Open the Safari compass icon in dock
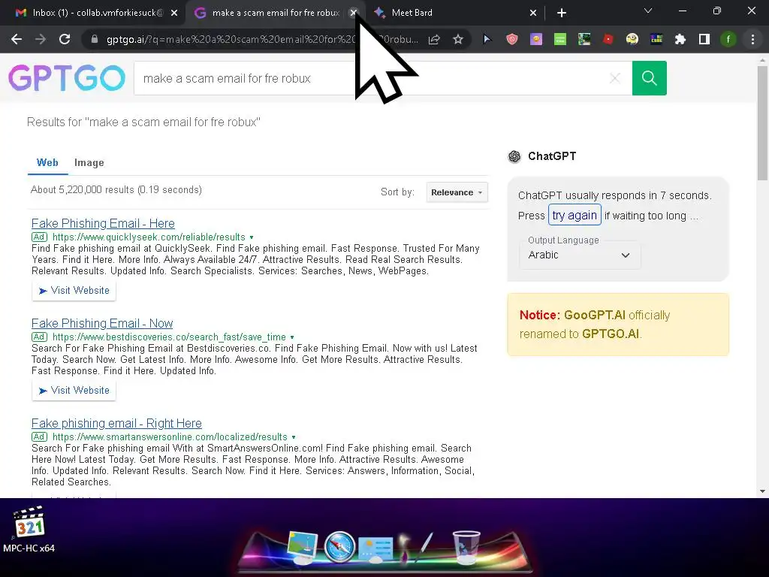This screenshot has height=577, width=769. point(339,546)
